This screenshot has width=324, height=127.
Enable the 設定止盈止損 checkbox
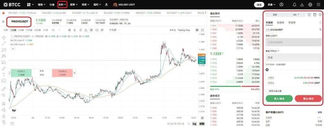coord(267,91)
